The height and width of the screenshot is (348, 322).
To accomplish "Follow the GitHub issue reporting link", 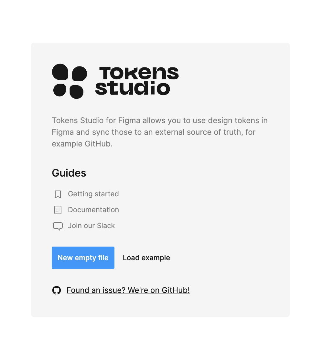I will 128,290.
